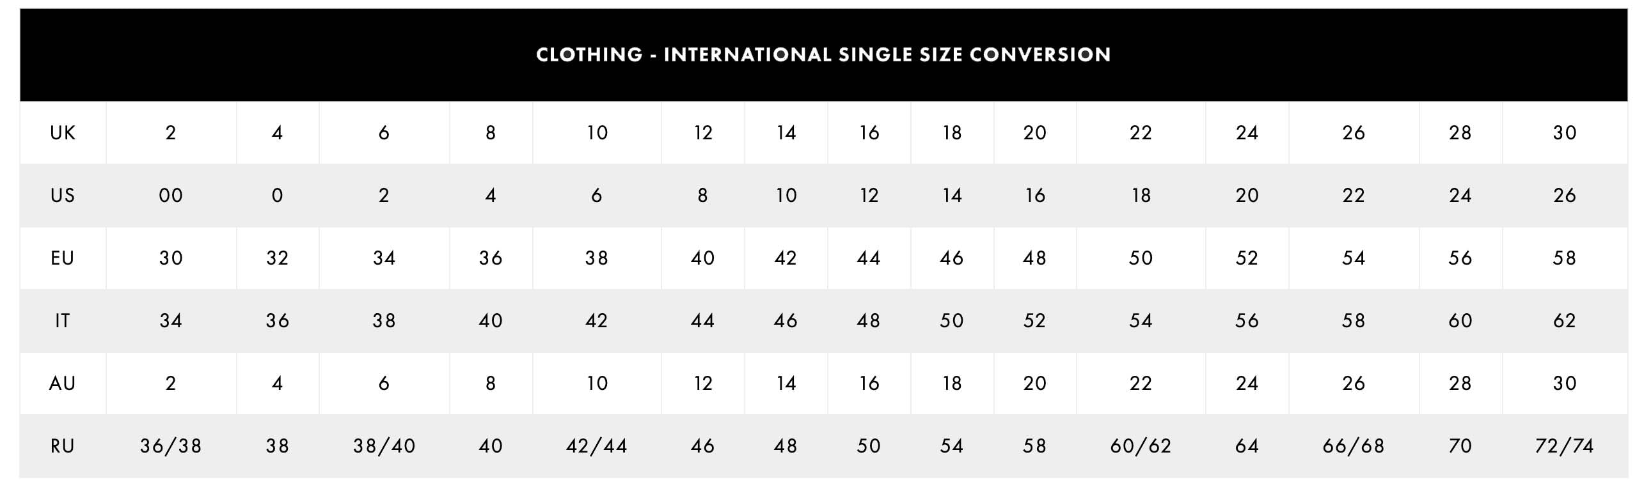The height and width of the screenshot is (496, 1644).
Task: Select the US row label
Action: (63, 196)
